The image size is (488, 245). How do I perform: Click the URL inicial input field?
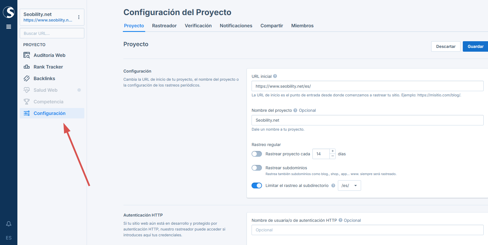pos(367,86)
